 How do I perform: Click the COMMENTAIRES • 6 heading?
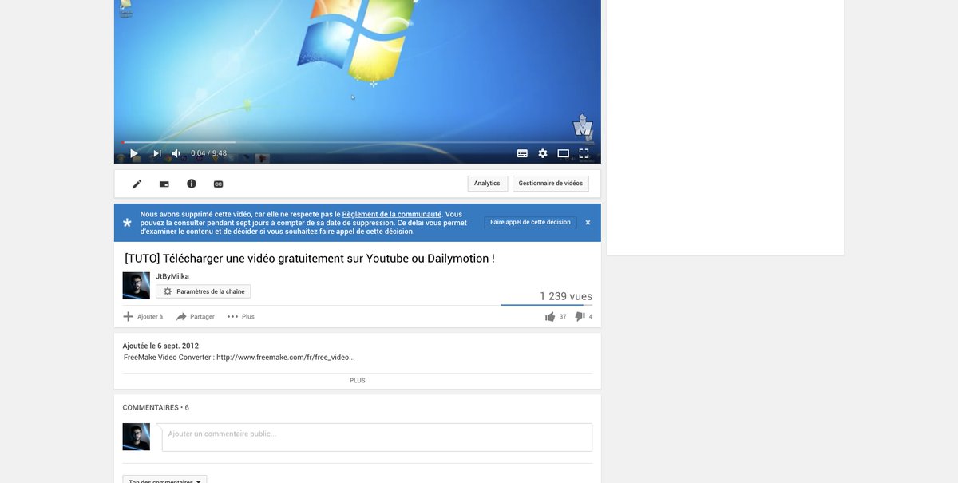pos(156,407)
